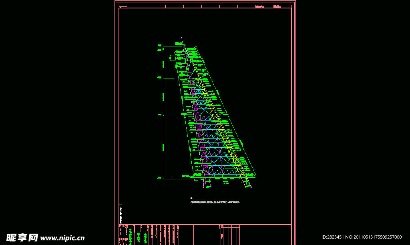This screenshot has height=245, width=410.
Task: Click the green vertical label box on left border
Action: [x=121, y=214]
